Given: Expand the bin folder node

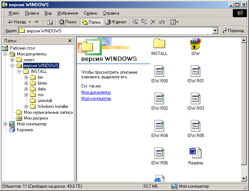Looking at the screenshot, I should [26, 77].
